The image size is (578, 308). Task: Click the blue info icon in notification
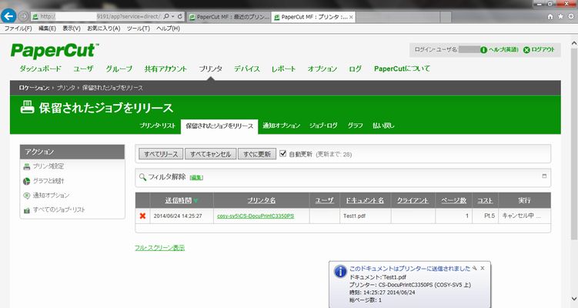340,272
